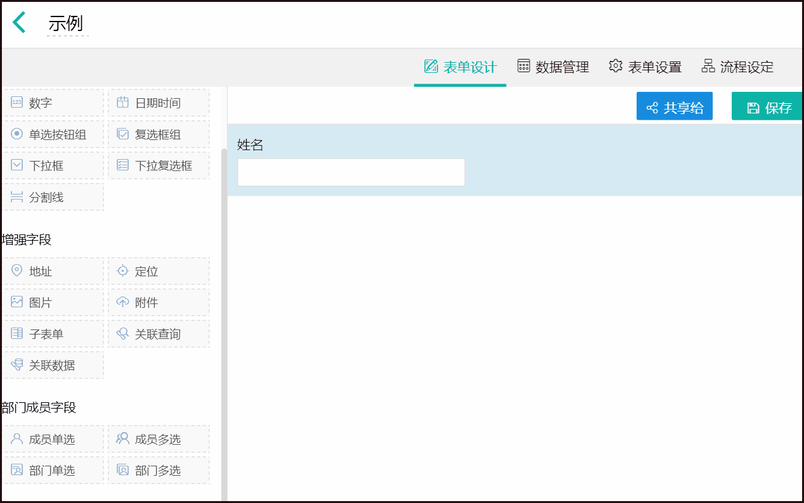
Task: Click the 附件 upload cloud icon
Action: 123,302
